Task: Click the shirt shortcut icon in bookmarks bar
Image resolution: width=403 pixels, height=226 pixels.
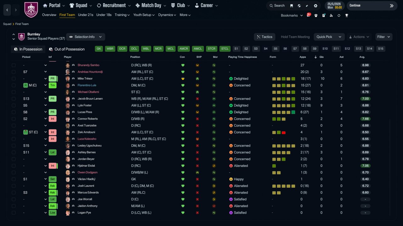Action: coord(316,15)
